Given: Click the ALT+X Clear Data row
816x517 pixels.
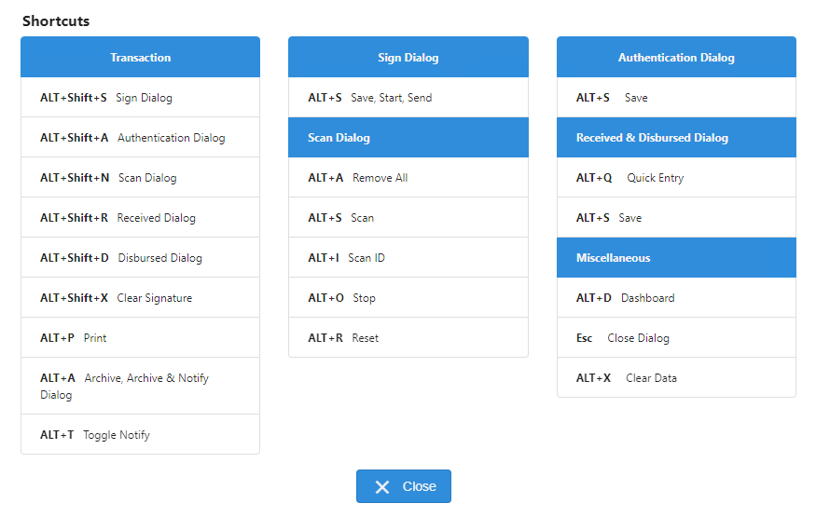Looking at the screenshot, I should coord(676,378).
